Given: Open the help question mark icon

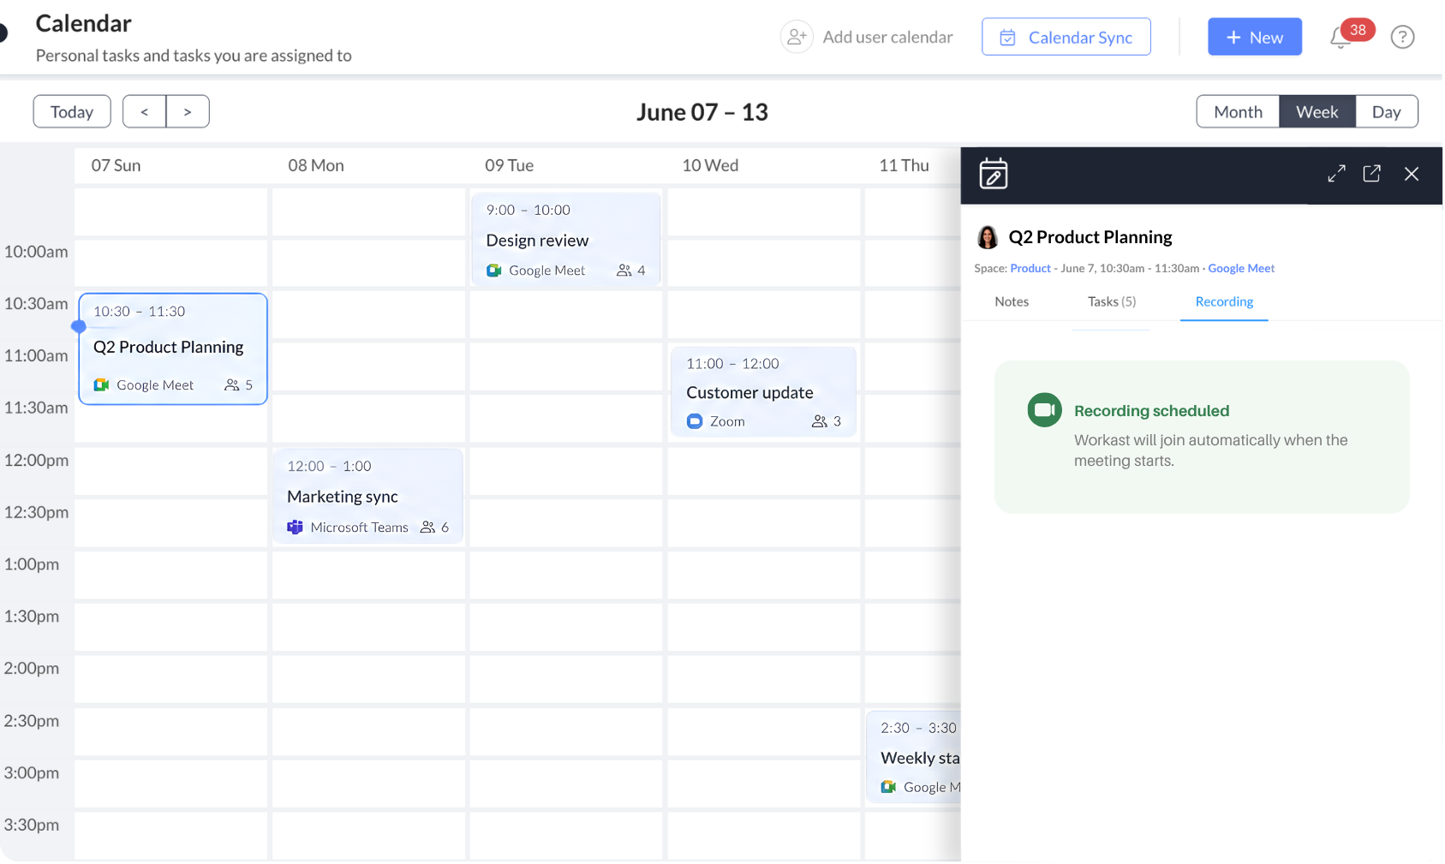Looking at the screenshot, I should tap(1402, 37).
